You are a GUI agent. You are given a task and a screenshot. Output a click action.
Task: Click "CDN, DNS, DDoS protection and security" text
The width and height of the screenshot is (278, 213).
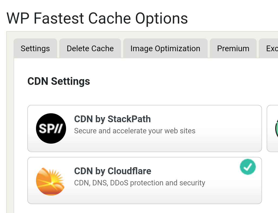coord(139,183)
